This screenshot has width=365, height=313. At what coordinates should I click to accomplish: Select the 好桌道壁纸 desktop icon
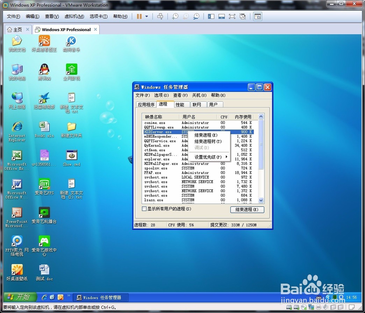17,273
